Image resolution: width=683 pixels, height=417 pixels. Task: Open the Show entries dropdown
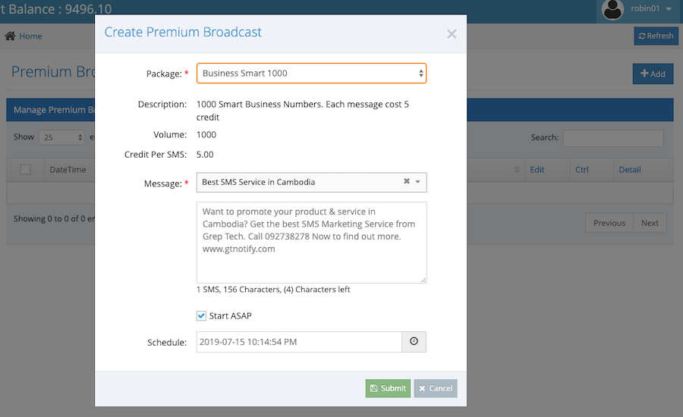[x=62, y=137]
